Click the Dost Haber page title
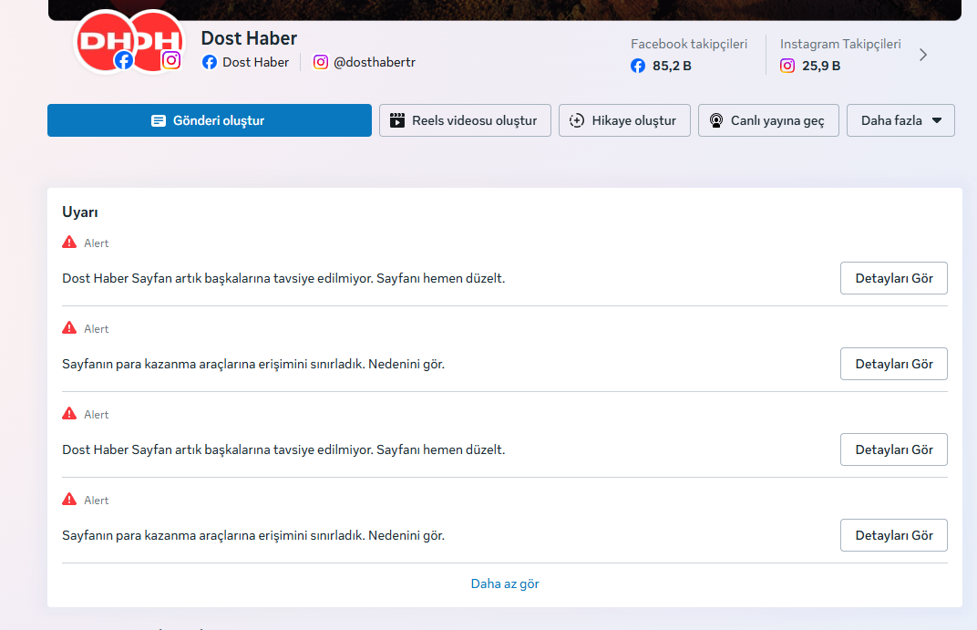The width and height of the screenshot is (977, 630). pos(249,38)
